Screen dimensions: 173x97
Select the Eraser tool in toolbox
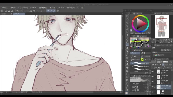[x=127, y=48]
